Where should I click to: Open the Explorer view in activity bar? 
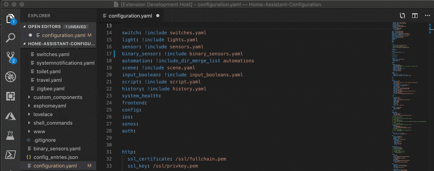point(10,19)
